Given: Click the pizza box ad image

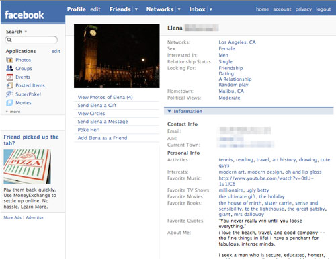Looking at the screenshot, I should click(27, 166).
